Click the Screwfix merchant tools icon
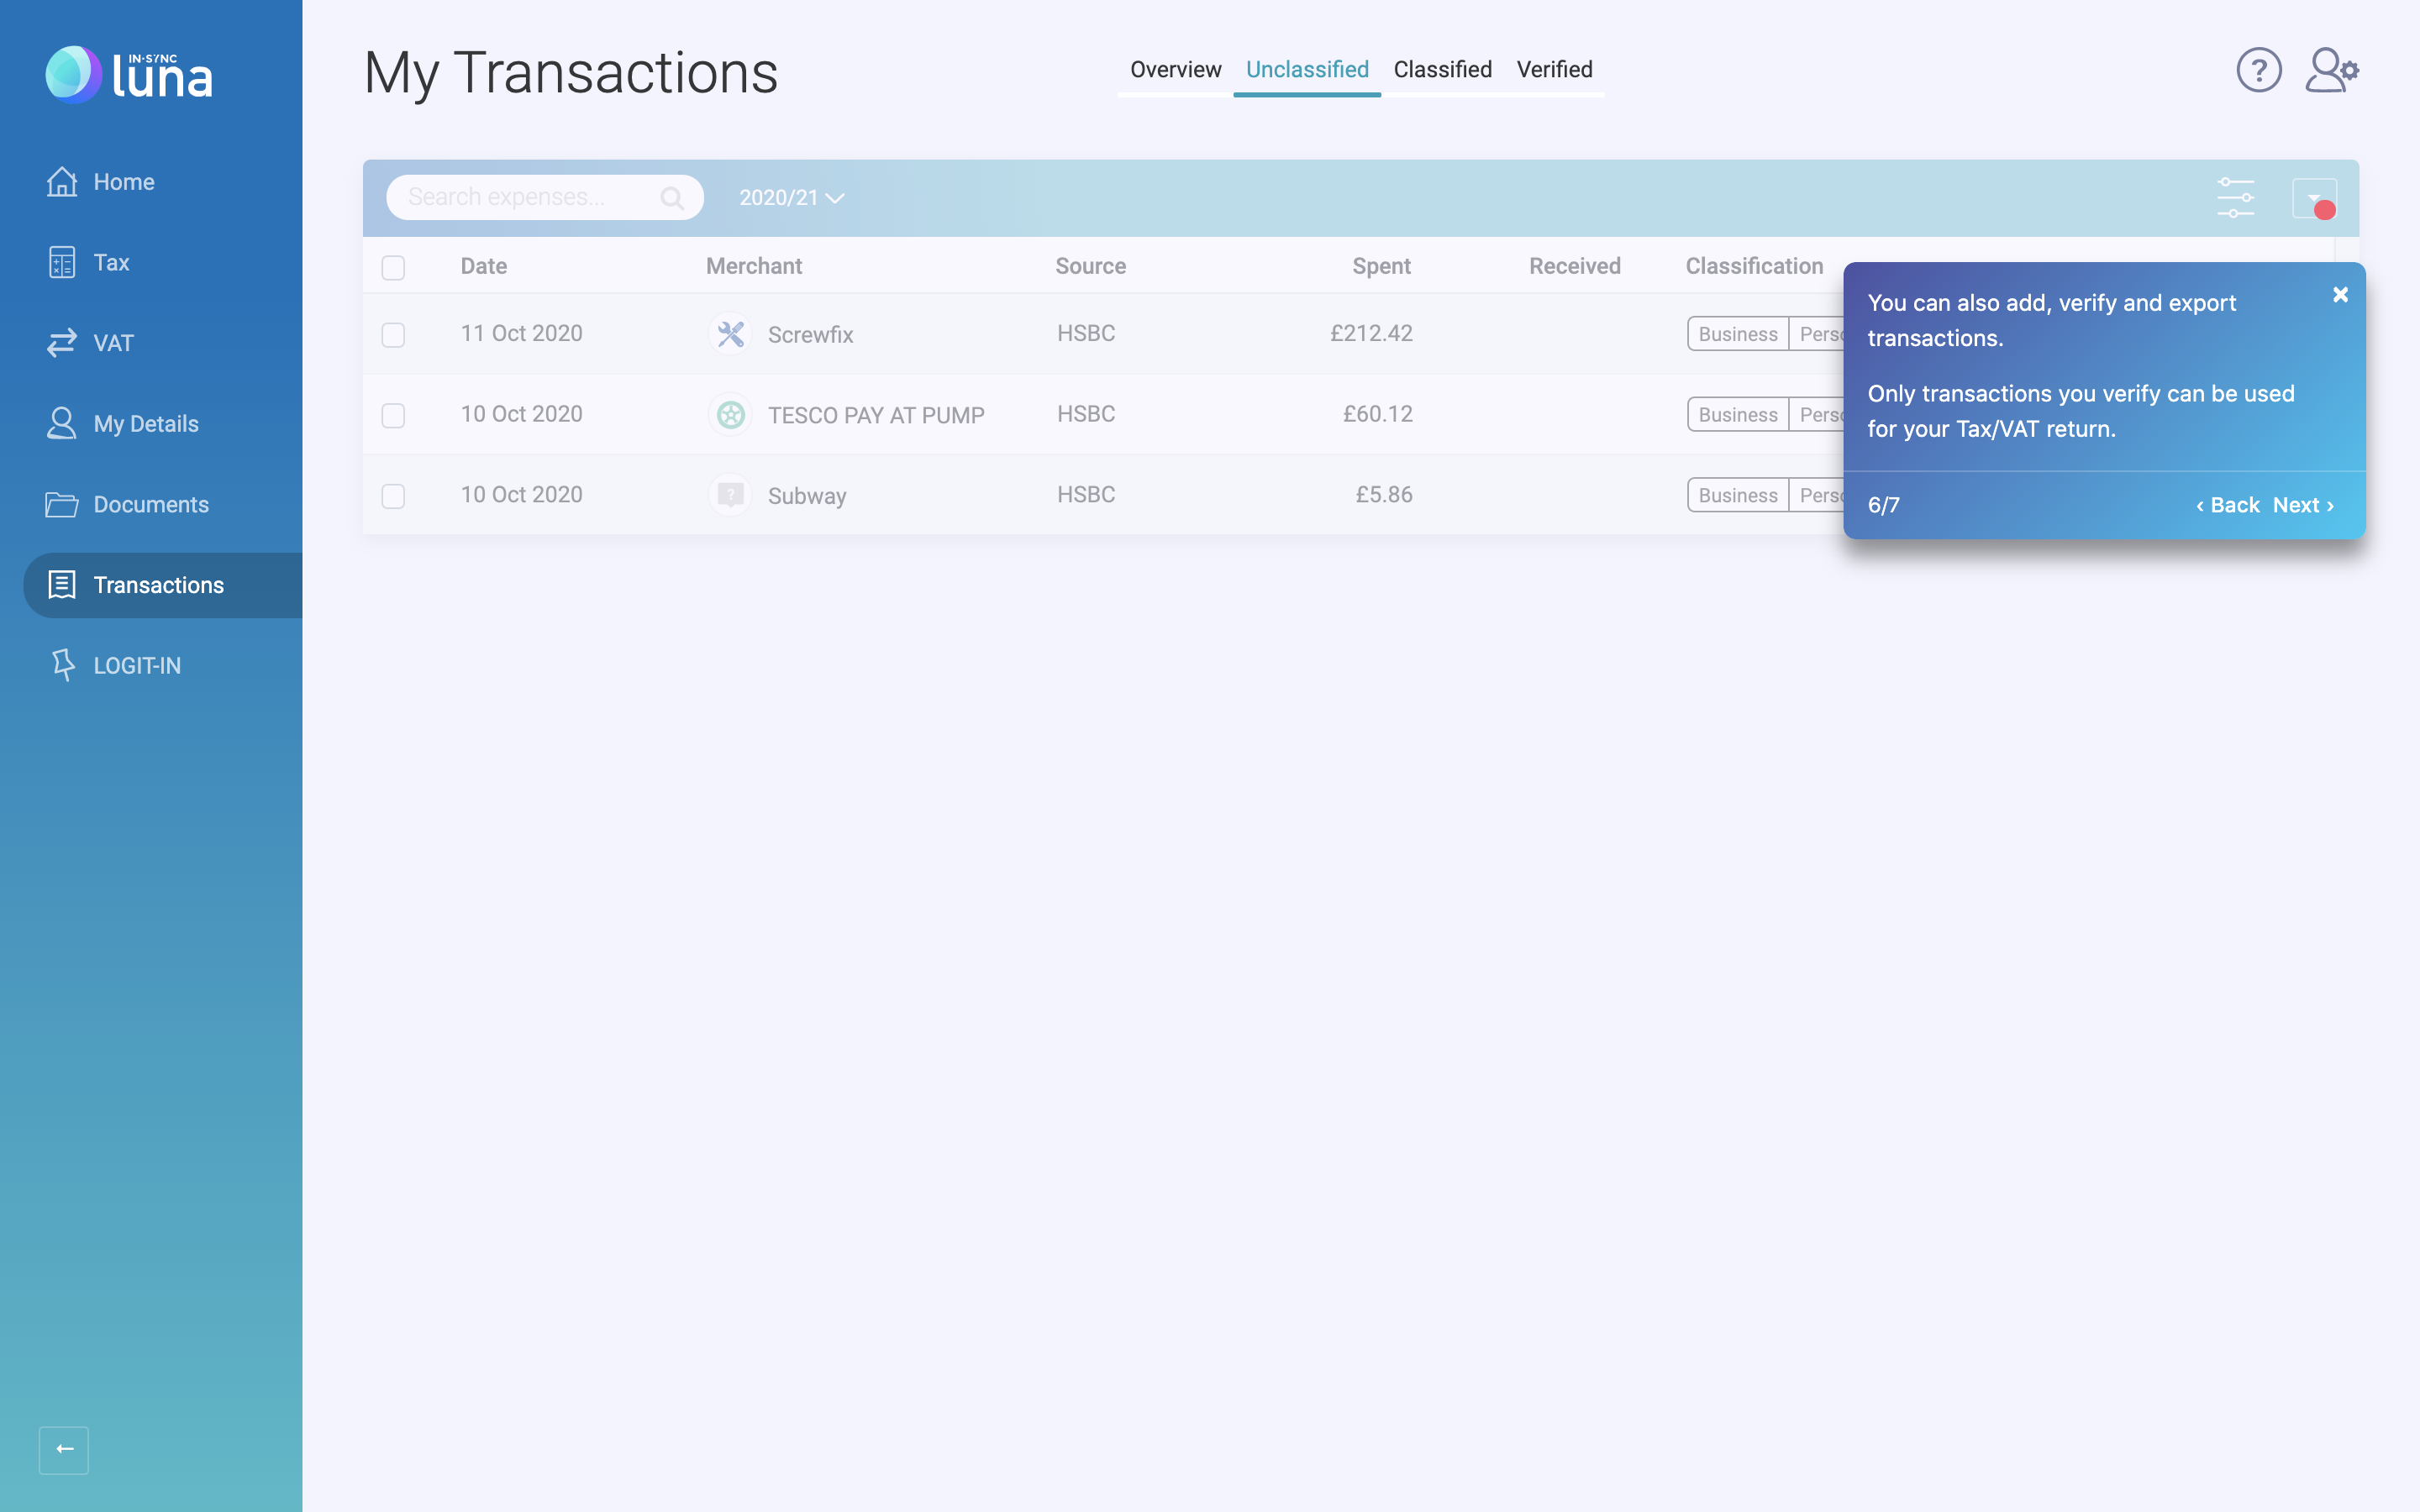This screenshot has height=1512, width=2420. 730,334
